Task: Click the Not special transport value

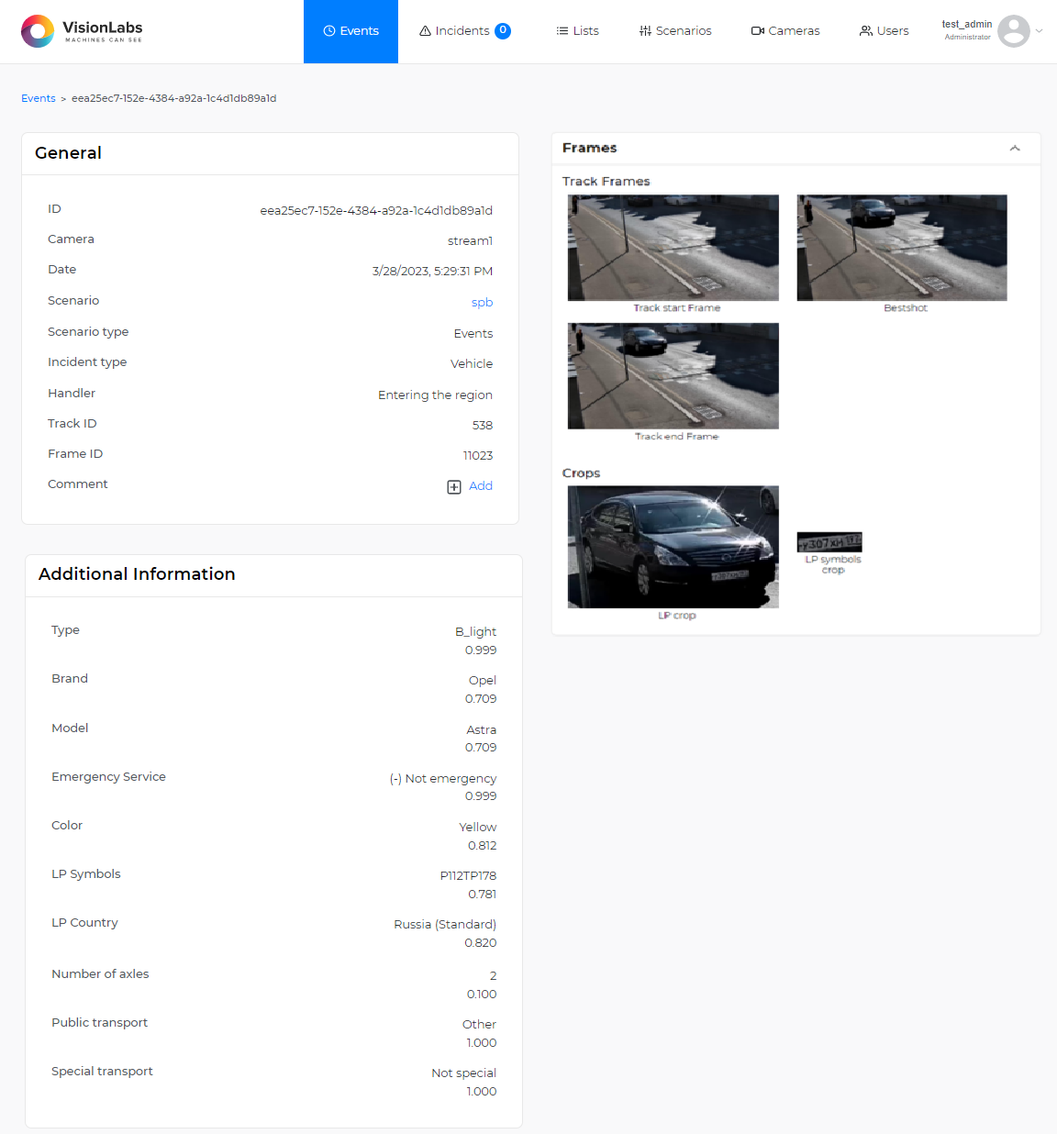Action: 464,1073
